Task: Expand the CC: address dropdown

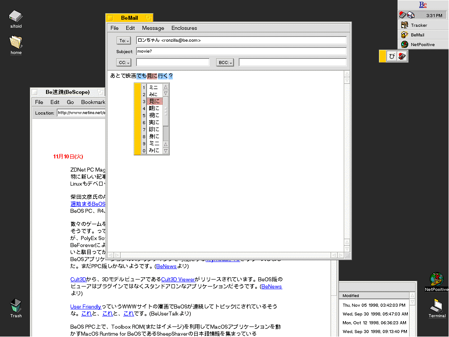Action: pyautogui.click(x=124, y=63)
